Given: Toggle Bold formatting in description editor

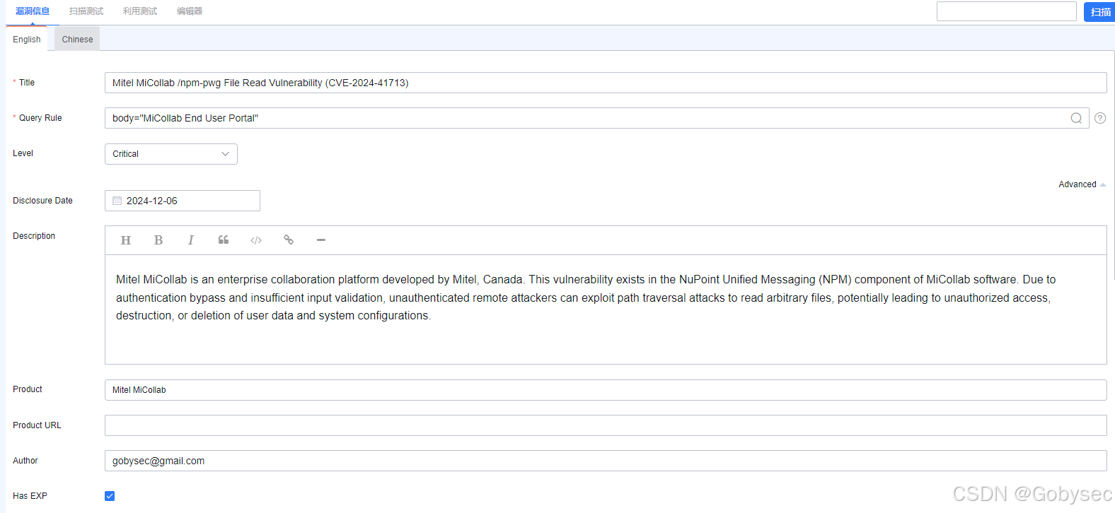Looking at the screenshot, I should pos(158,240).
